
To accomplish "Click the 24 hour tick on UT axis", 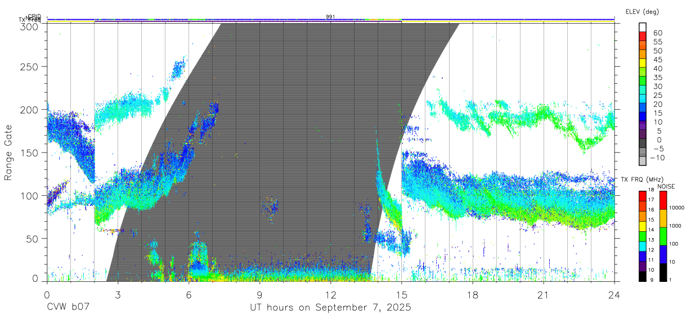I will [x=614, y=295].
